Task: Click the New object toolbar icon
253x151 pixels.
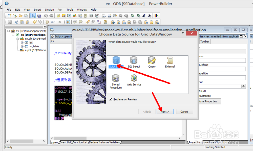Action: pos(10,16)
